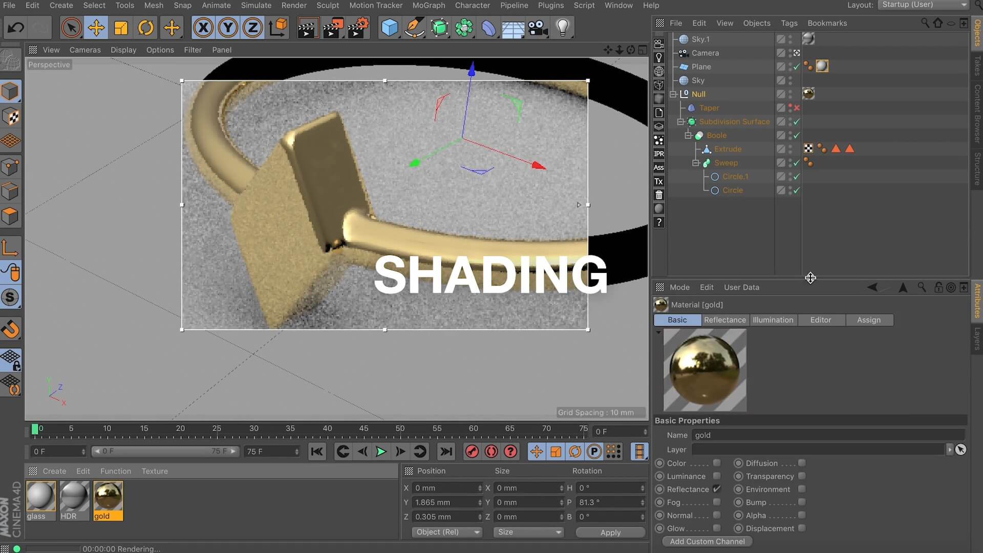983x553 pixels.
Task: Disable the Reflectance channel checkbox
Action: pyautogui.click(x=717, y=489)
